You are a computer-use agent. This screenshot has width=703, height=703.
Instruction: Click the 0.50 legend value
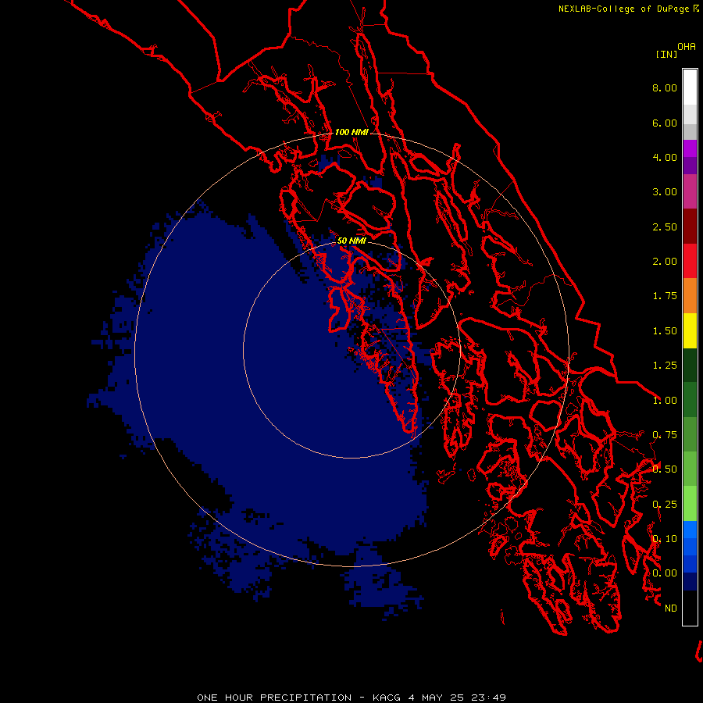coord(665,469)
